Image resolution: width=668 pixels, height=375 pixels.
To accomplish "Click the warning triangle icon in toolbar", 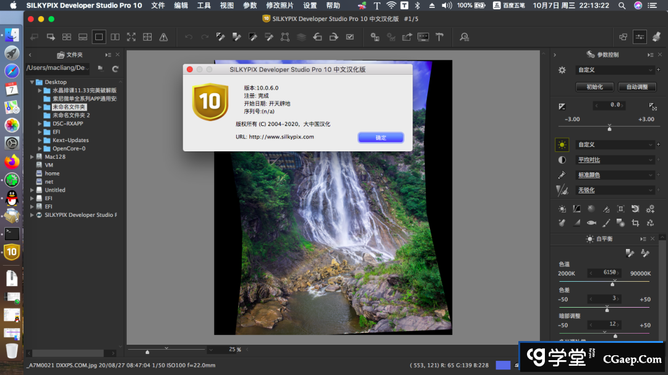I will click(163, 37).
